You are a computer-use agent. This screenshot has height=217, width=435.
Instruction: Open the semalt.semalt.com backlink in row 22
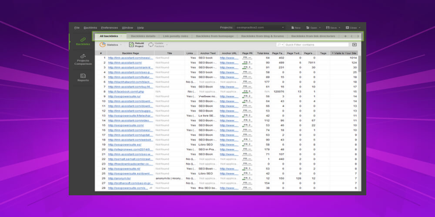(x=130, y=159)
